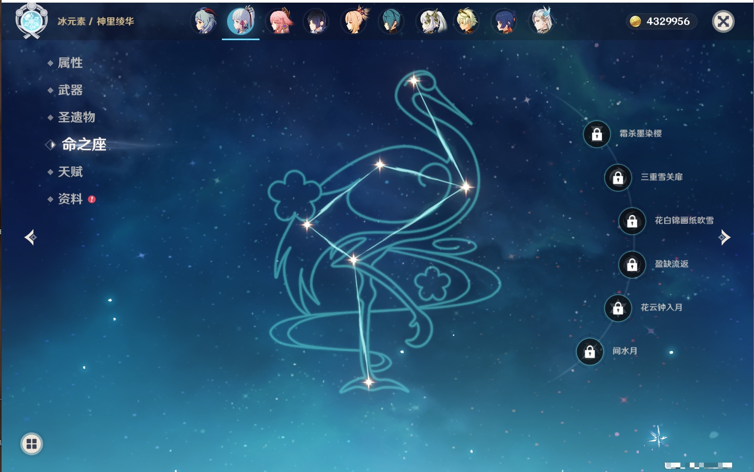Screen dimensions: 754x472
Task: Switch to the pink-haired Yae Miko avatar
Action: pos(280,21)
